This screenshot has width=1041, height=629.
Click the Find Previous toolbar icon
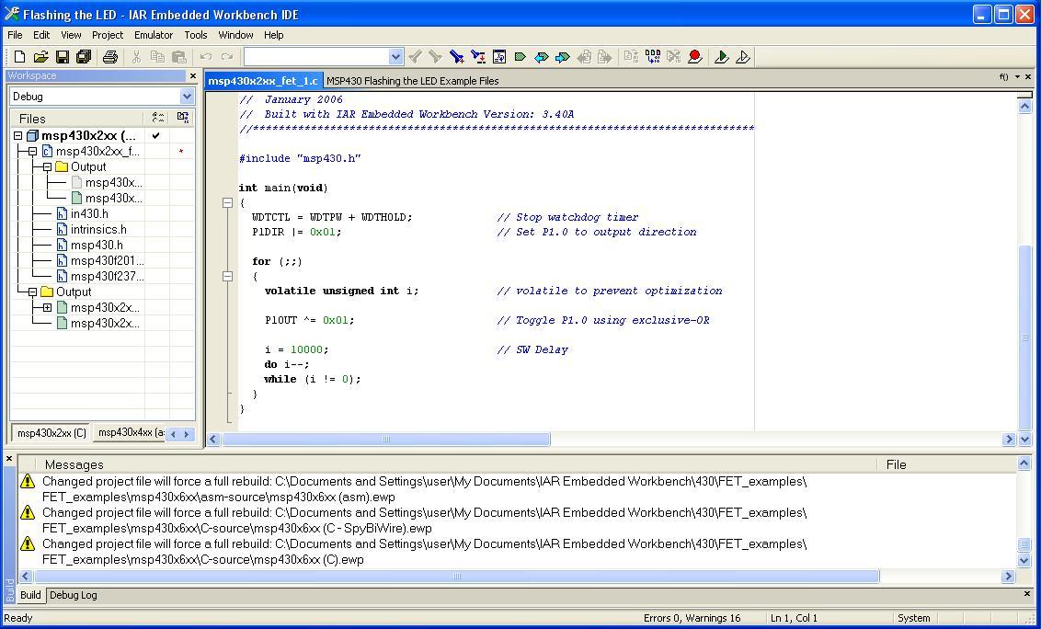(x=415, y=57)
